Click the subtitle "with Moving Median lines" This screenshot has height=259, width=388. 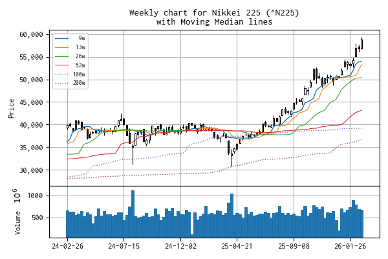click(214, 22)
